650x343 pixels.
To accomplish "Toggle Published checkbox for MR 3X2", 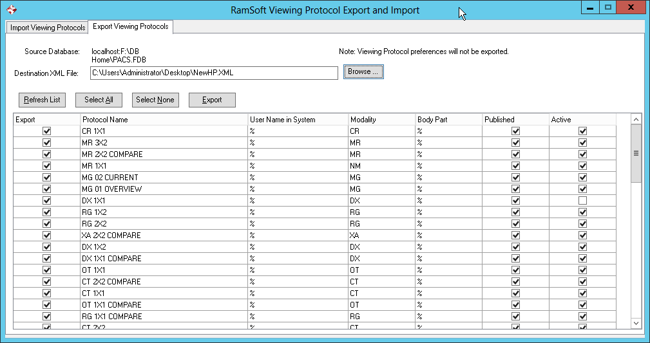I will point(515,143).
